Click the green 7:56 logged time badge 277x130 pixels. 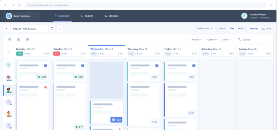click(19, 54)
